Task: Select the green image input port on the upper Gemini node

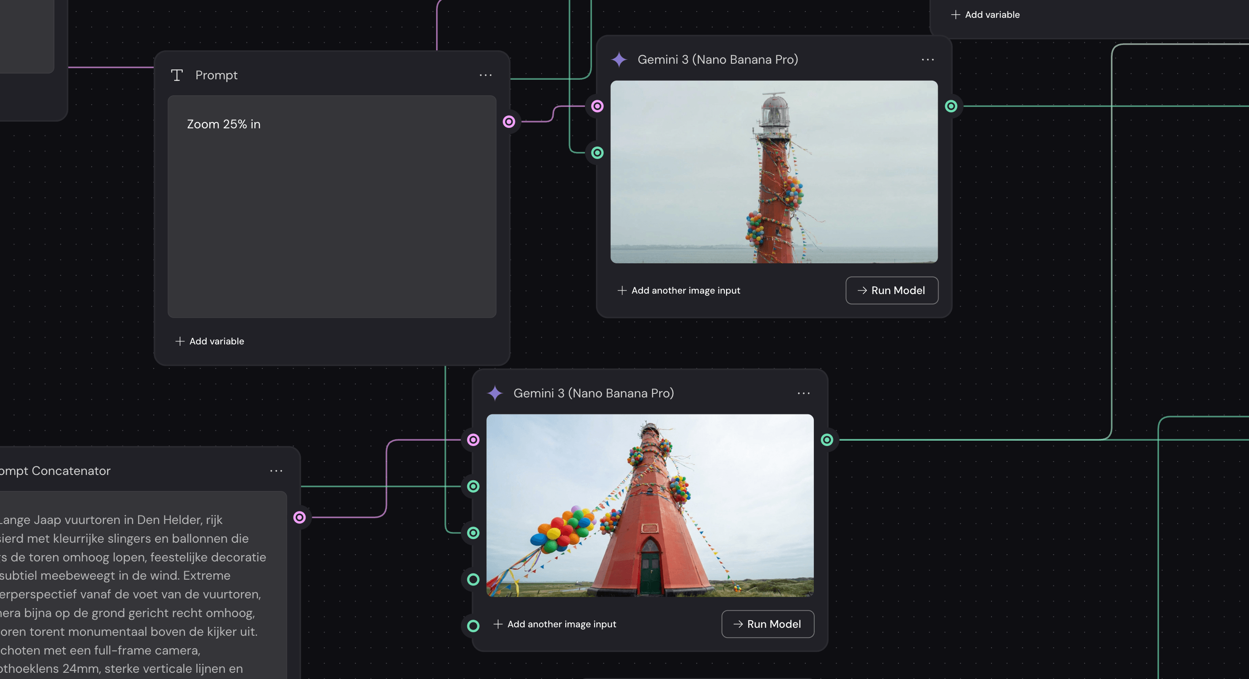Action: point(597,153)
